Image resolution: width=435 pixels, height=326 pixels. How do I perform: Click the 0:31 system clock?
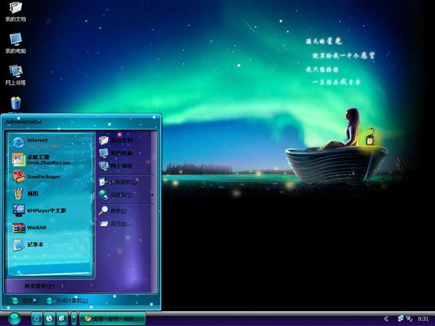click(x=423, y=319)
